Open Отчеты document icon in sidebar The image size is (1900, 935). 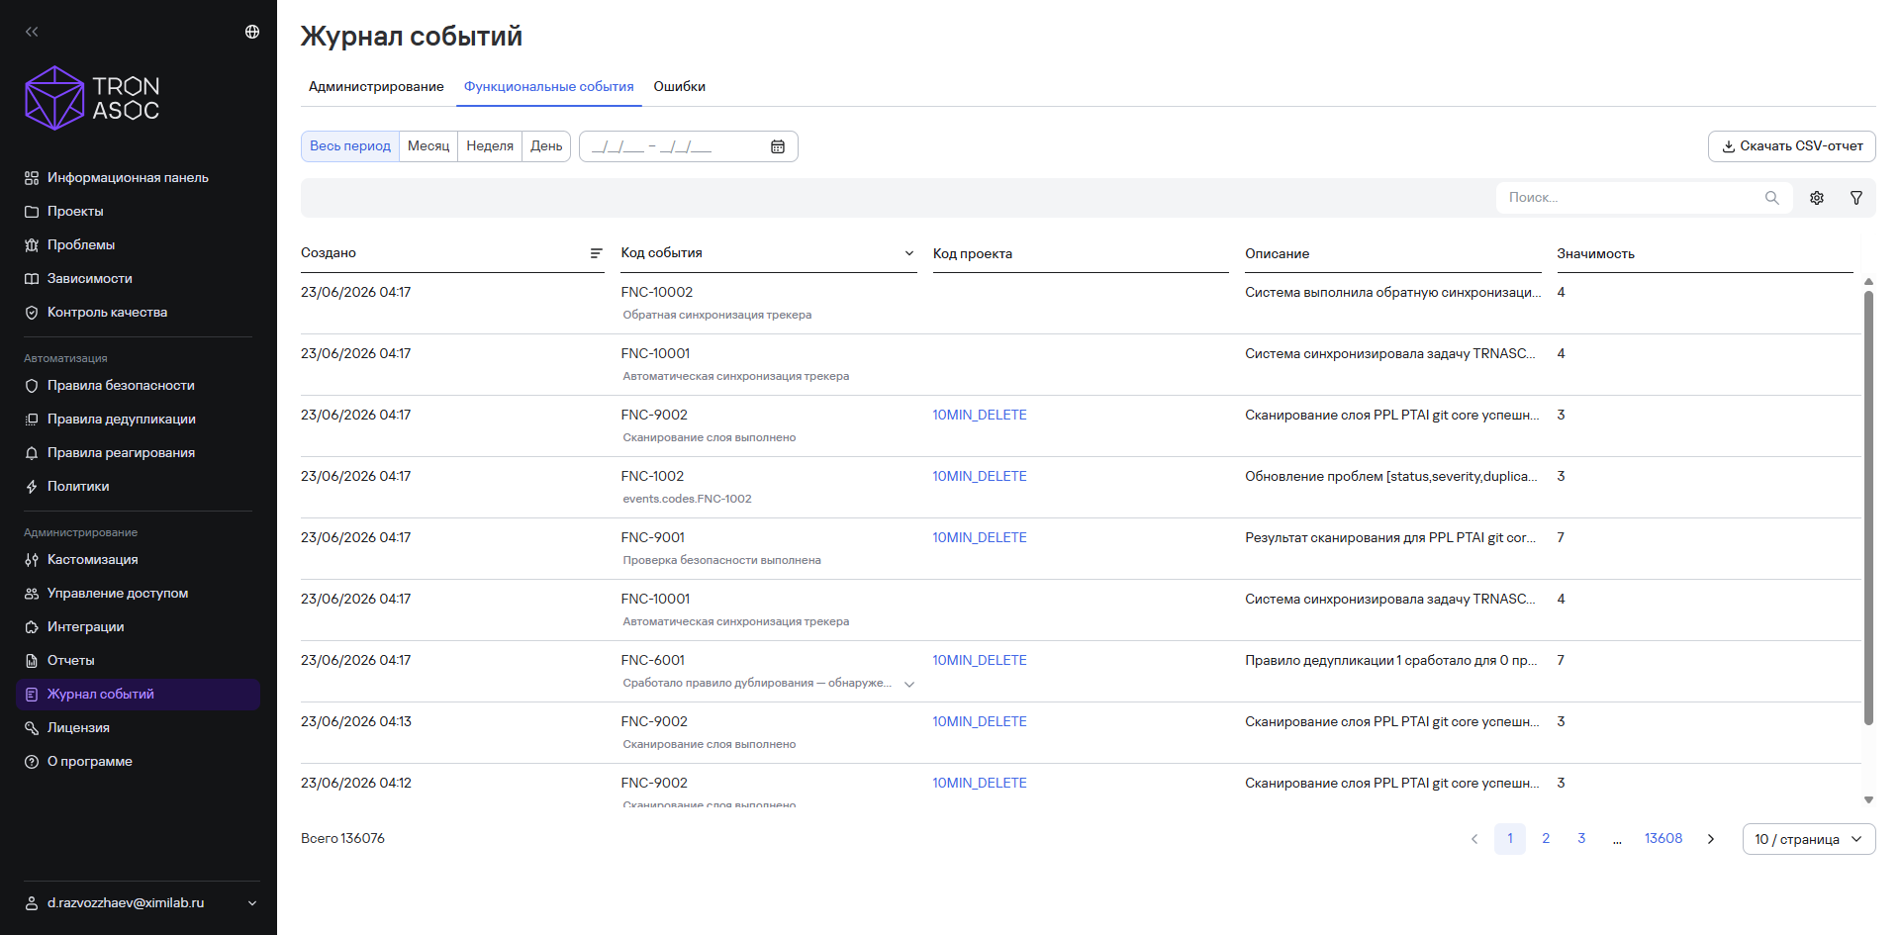tap(32, 661)
